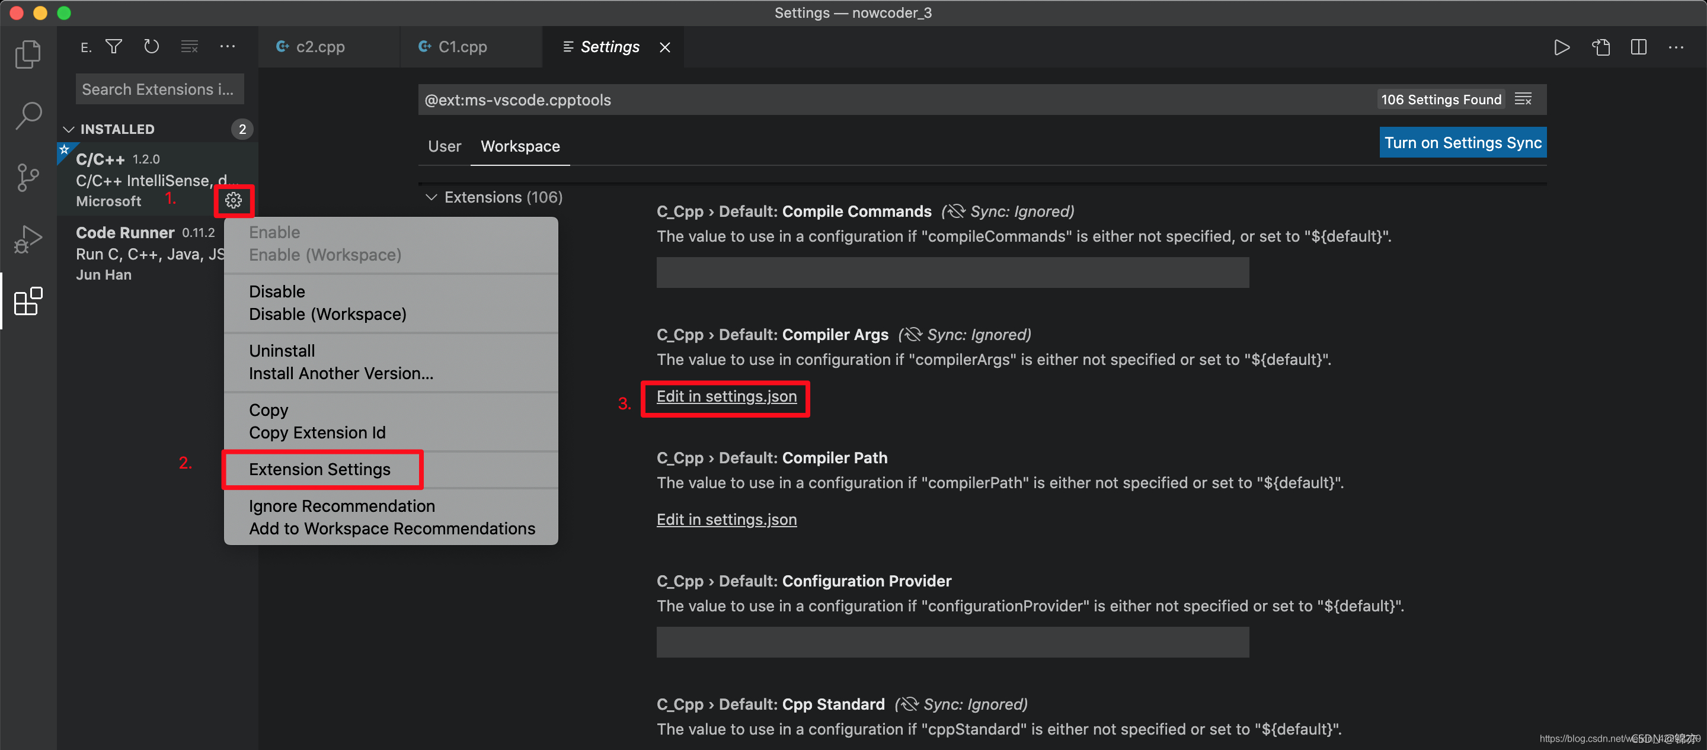Open the Explorer view in activity bar
Viewport: 1707px width, 750px height.
(x=28, y=55)
